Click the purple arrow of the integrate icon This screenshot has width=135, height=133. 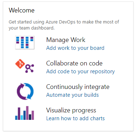click(21, 91)
